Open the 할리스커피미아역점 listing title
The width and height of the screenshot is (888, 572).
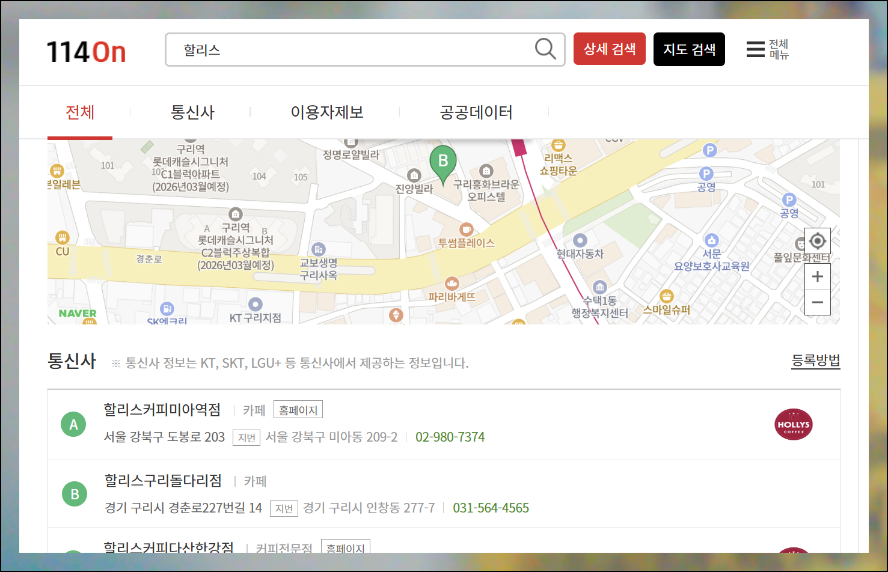point(162,410)
